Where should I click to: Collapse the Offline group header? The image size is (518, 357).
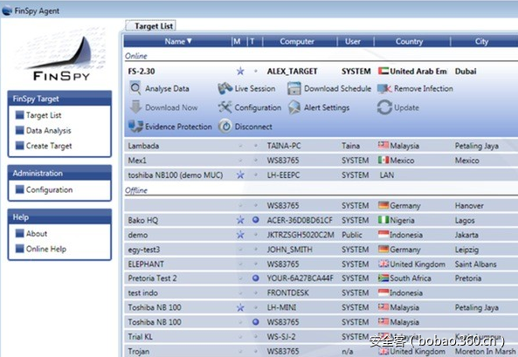(136, 190)
